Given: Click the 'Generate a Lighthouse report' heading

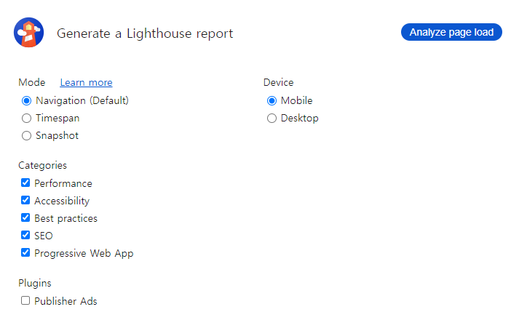Looking at the screenshot, I should coord(145,33).
